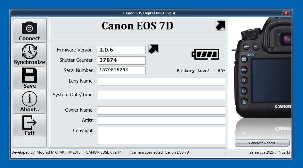Generate Report for the connected camera
The width and height of the screenshot is (303, 168).
coord(262,143)
